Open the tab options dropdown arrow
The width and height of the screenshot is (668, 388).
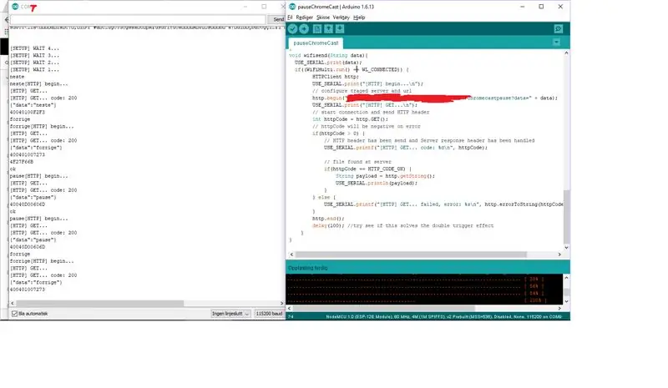[x=556, y=42]
